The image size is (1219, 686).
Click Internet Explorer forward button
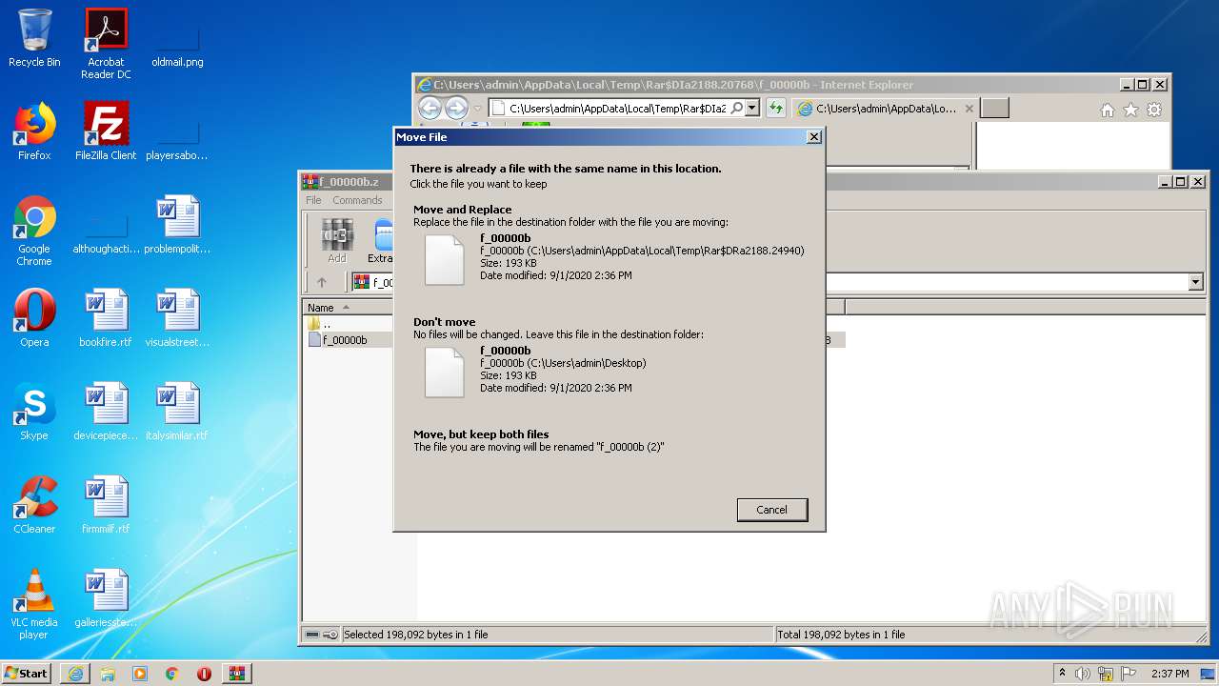pos(456,108)
